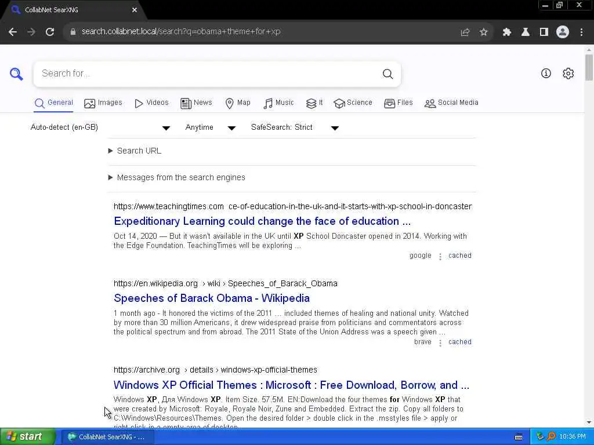594x445 pixels.
Task: Open options dots beside google engine
Action: (440, 257)
